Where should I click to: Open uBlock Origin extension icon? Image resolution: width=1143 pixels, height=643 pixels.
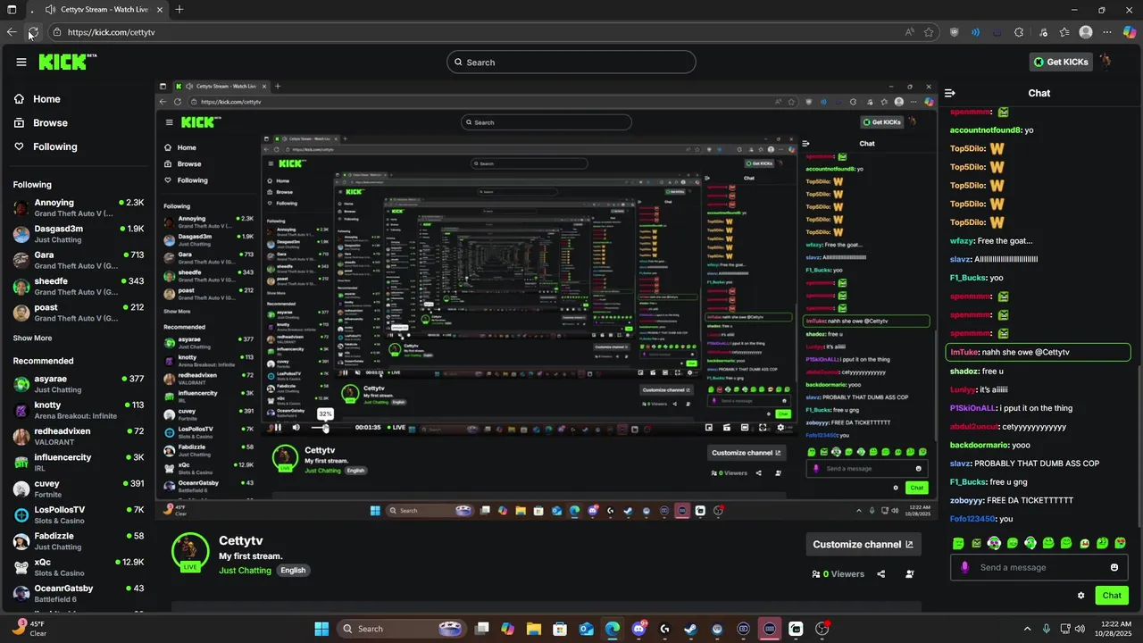(x=954, y=32)
